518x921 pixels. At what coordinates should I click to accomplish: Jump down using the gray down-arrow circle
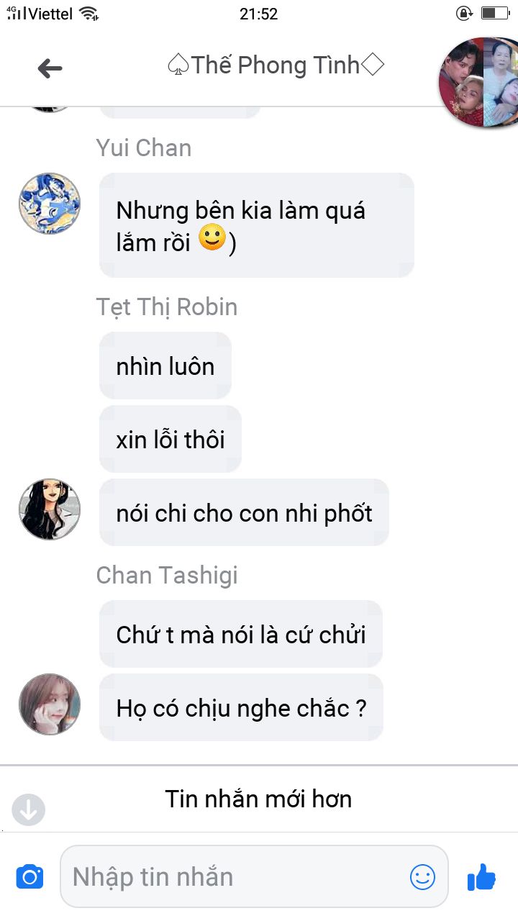click(29, 809)
